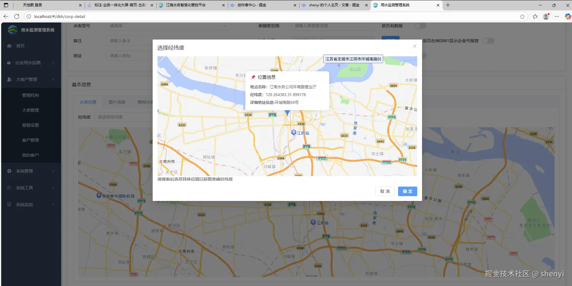The width and height of the screenshot is (572, 286).
Task: Click the 江阴站 station icon in the dialog map
Action: (294, 132)
